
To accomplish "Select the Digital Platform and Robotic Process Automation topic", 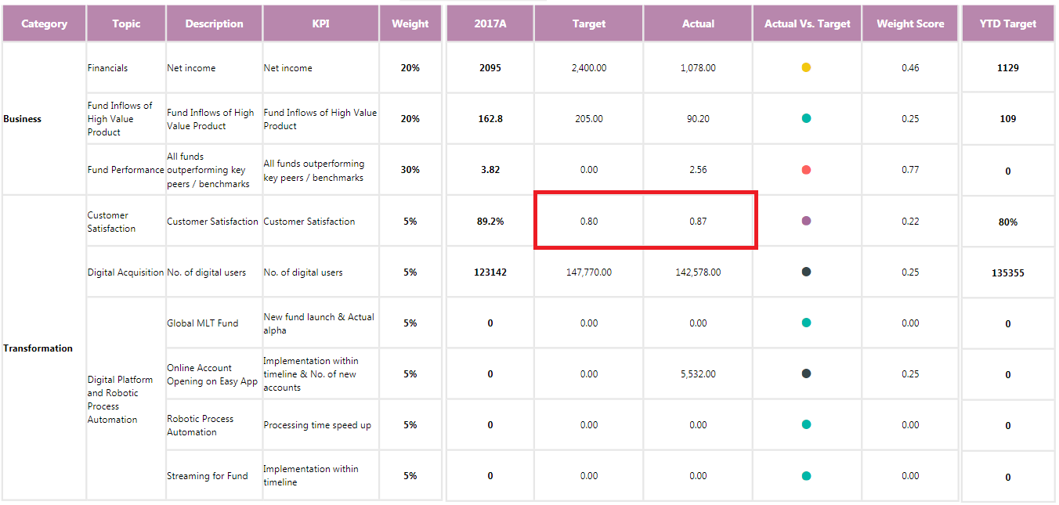I will pos(126,399).
